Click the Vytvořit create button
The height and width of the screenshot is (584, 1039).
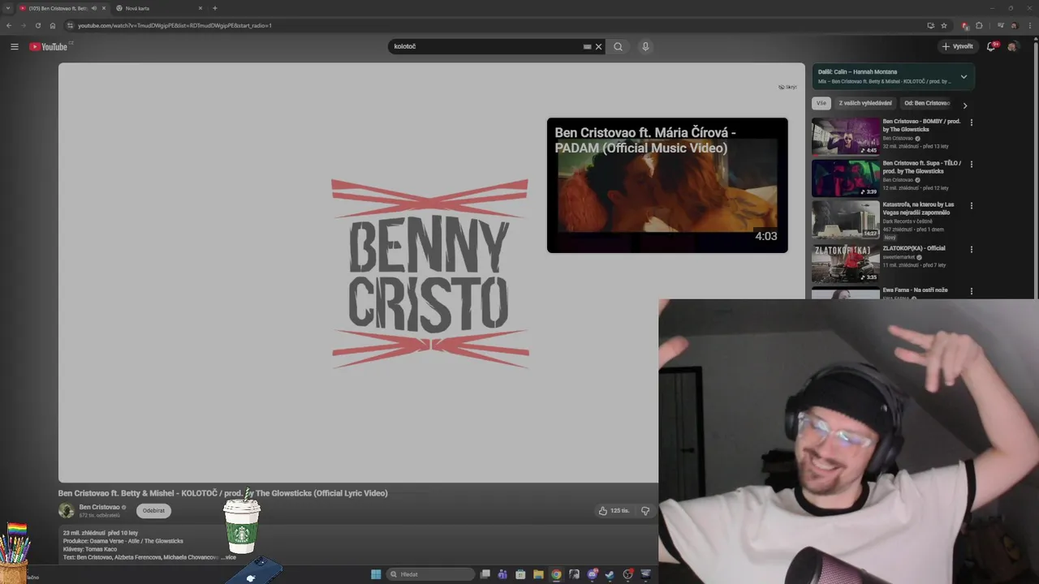[x=957, y=46]
